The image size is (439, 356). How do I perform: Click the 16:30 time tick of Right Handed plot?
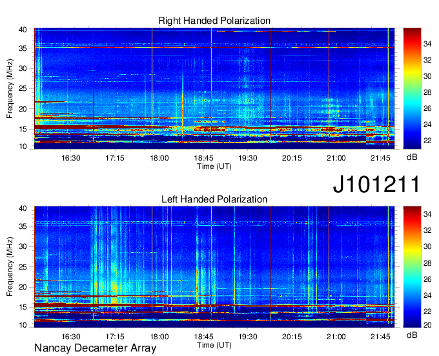coord(71,158)
